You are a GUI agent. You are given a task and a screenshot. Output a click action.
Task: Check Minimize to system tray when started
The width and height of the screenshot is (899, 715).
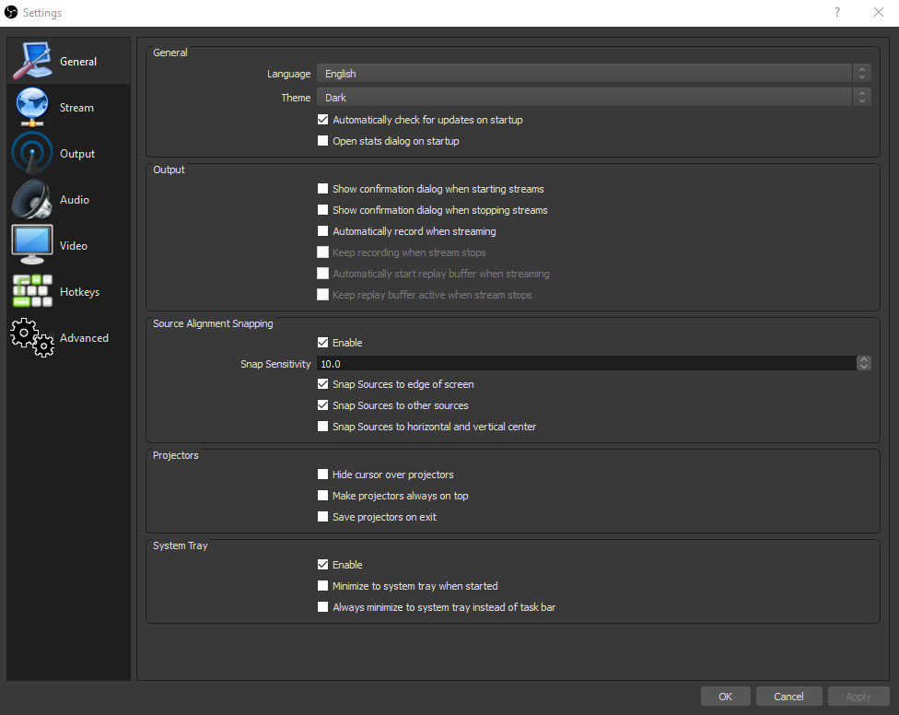322,586
